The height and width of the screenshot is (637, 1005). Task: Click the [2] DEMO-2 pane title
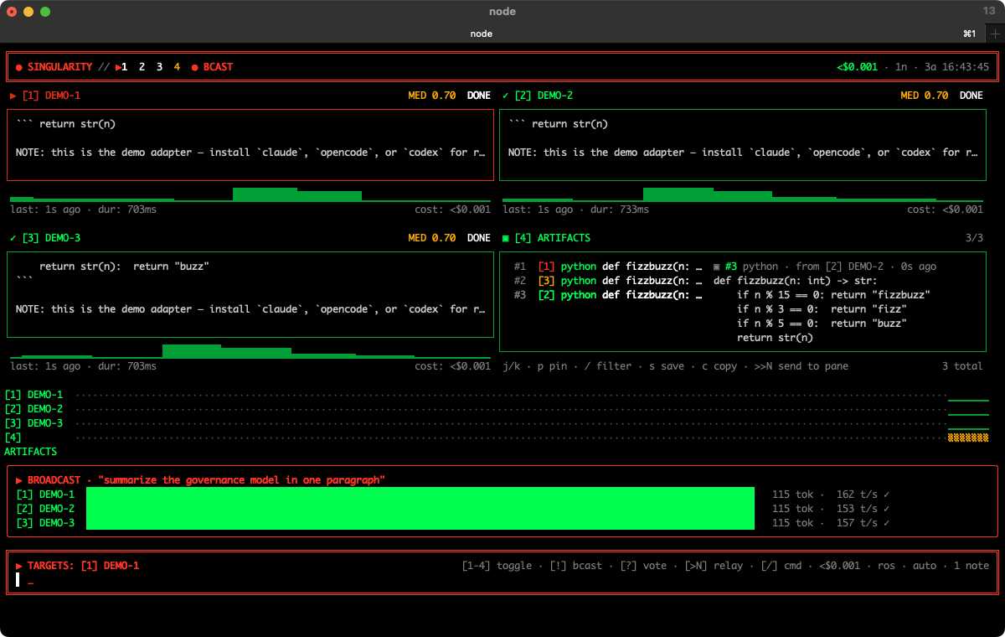point(544,96)
